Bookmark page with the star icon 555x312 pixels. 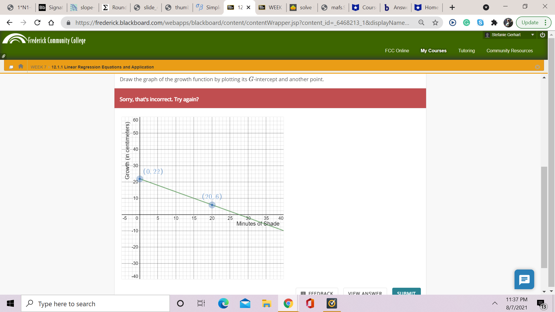click(x=435, y=23)
